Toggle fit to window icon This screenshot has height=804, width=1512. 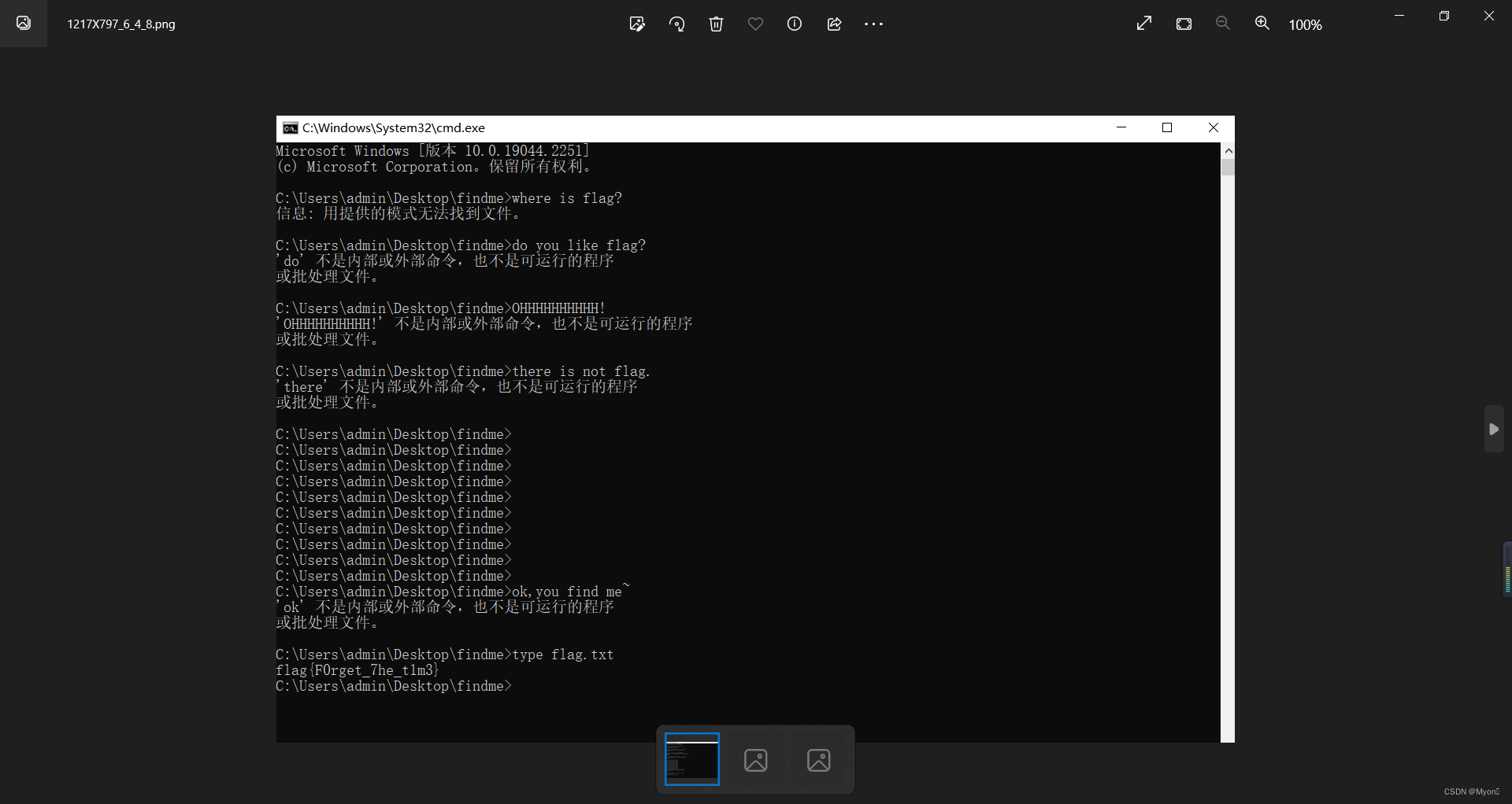pos(1184,24)
